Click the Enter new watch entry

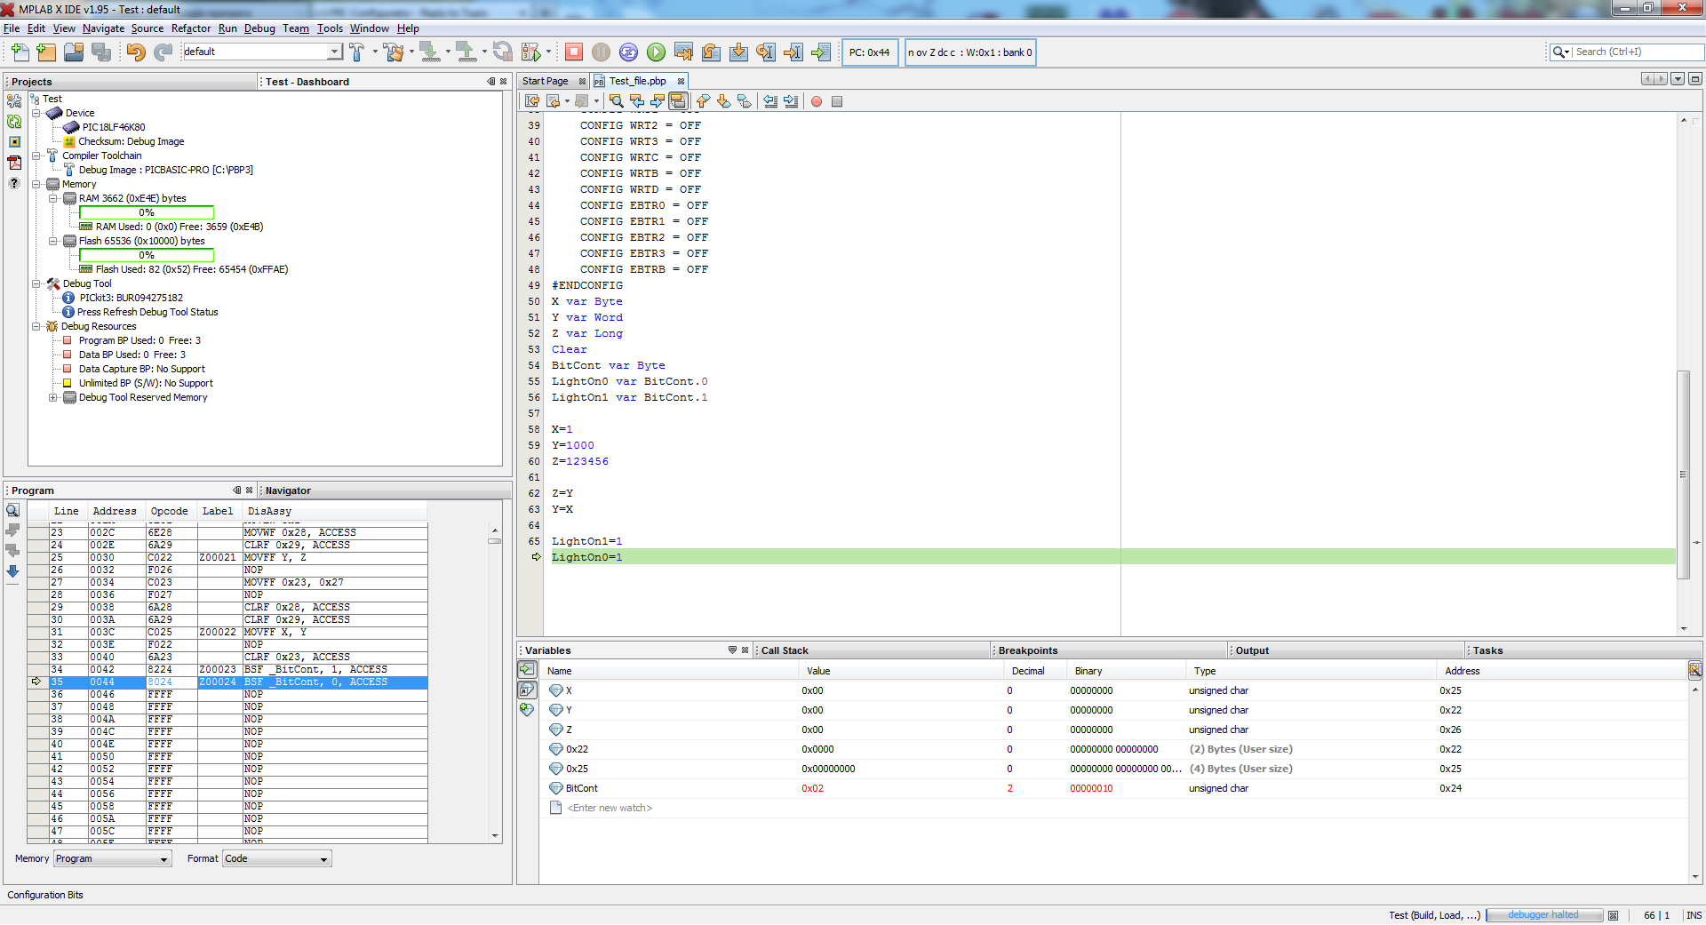610,809
